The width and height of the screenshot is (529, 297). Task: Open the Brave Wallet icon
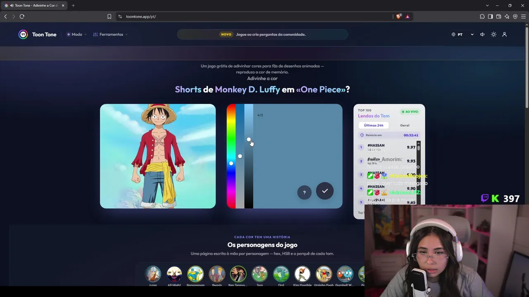tap(498, 16)
